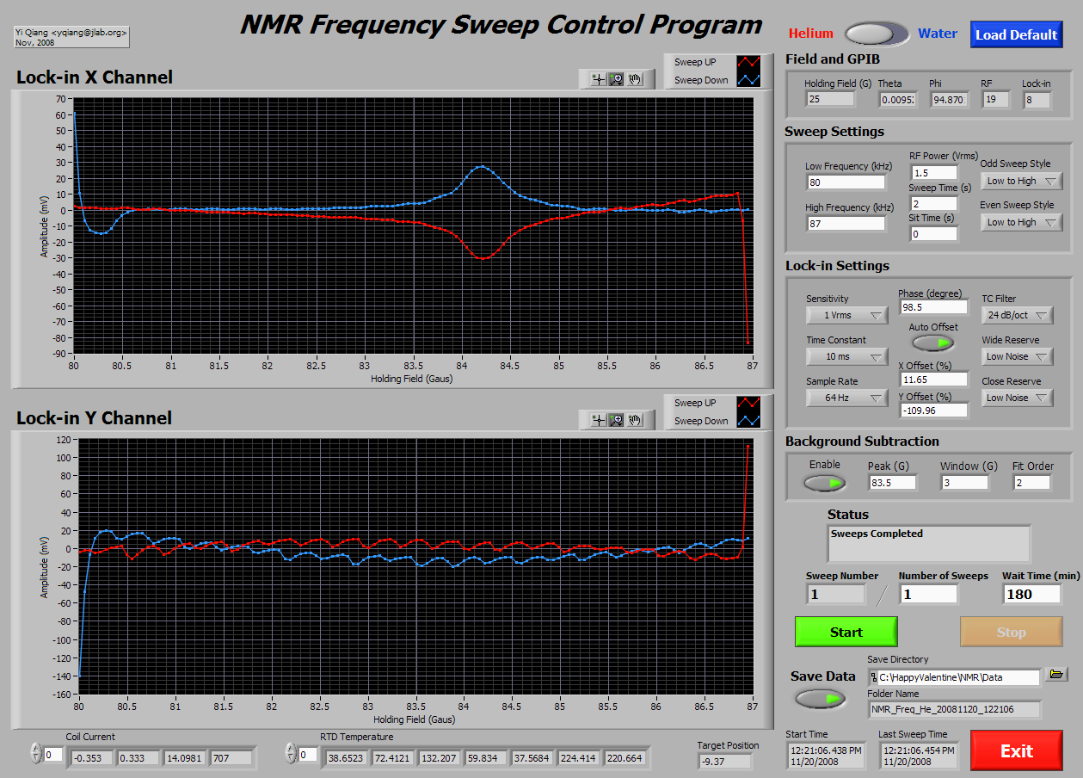Click the X Offset (%) field

pos(933,380)
